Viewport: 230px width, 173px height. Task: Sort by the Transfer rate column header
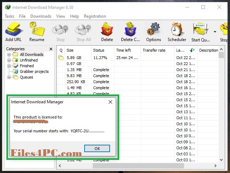point(157,50)
